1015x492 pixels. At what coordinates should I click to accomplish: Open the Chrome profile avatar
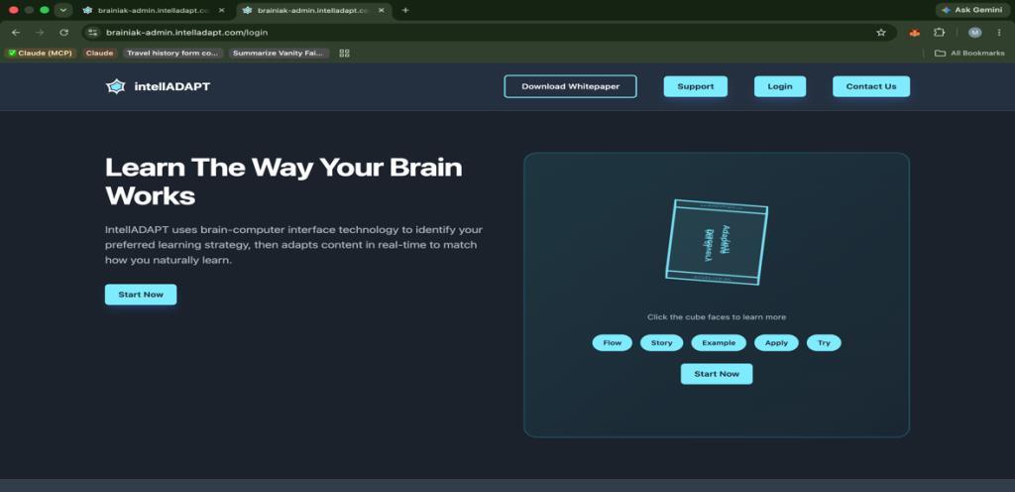point(975,33)
